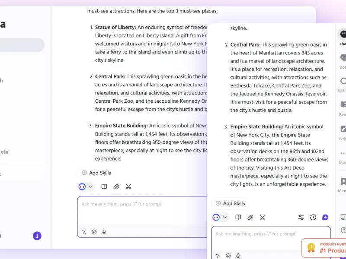Image resolution: width=346 pixels, height=259 pixels.
Task: Open the Memo item in right sidebar
Action: [342, 185]
